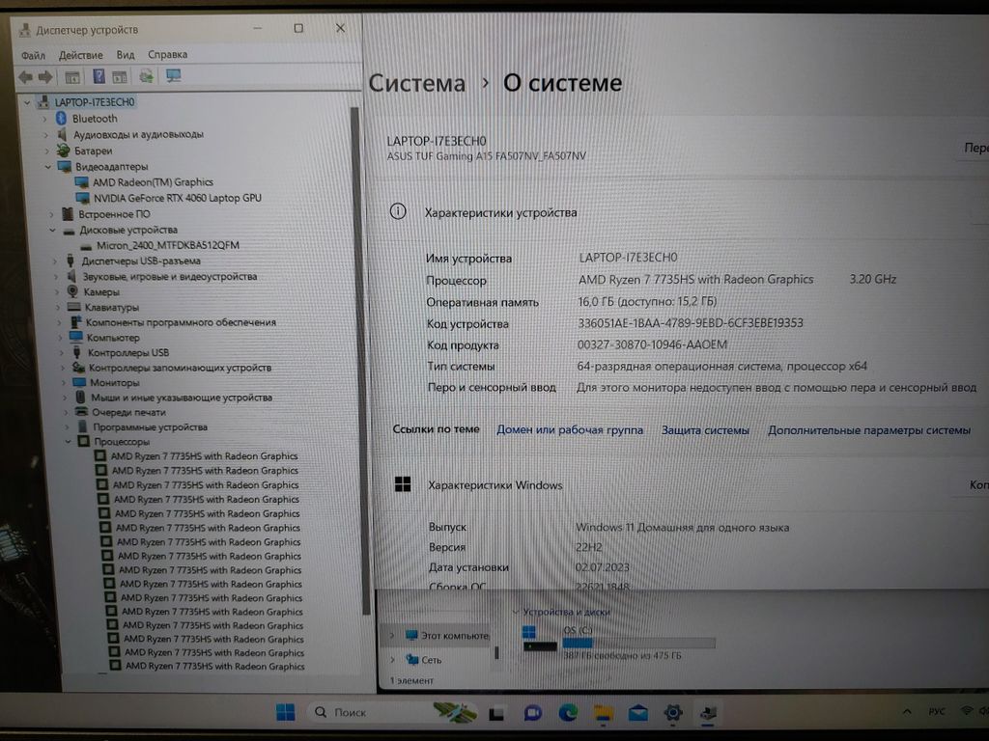Collapse the Процессоры category
Screen dimensions: 989x741
[69, 442]
